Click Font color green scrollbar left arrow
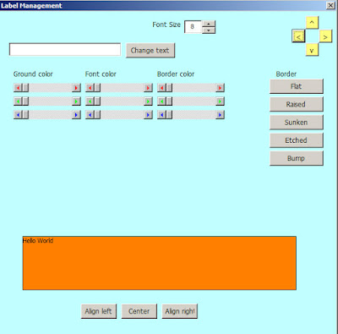Viewport: 338px width, 334px height. (x=90, y=101)
